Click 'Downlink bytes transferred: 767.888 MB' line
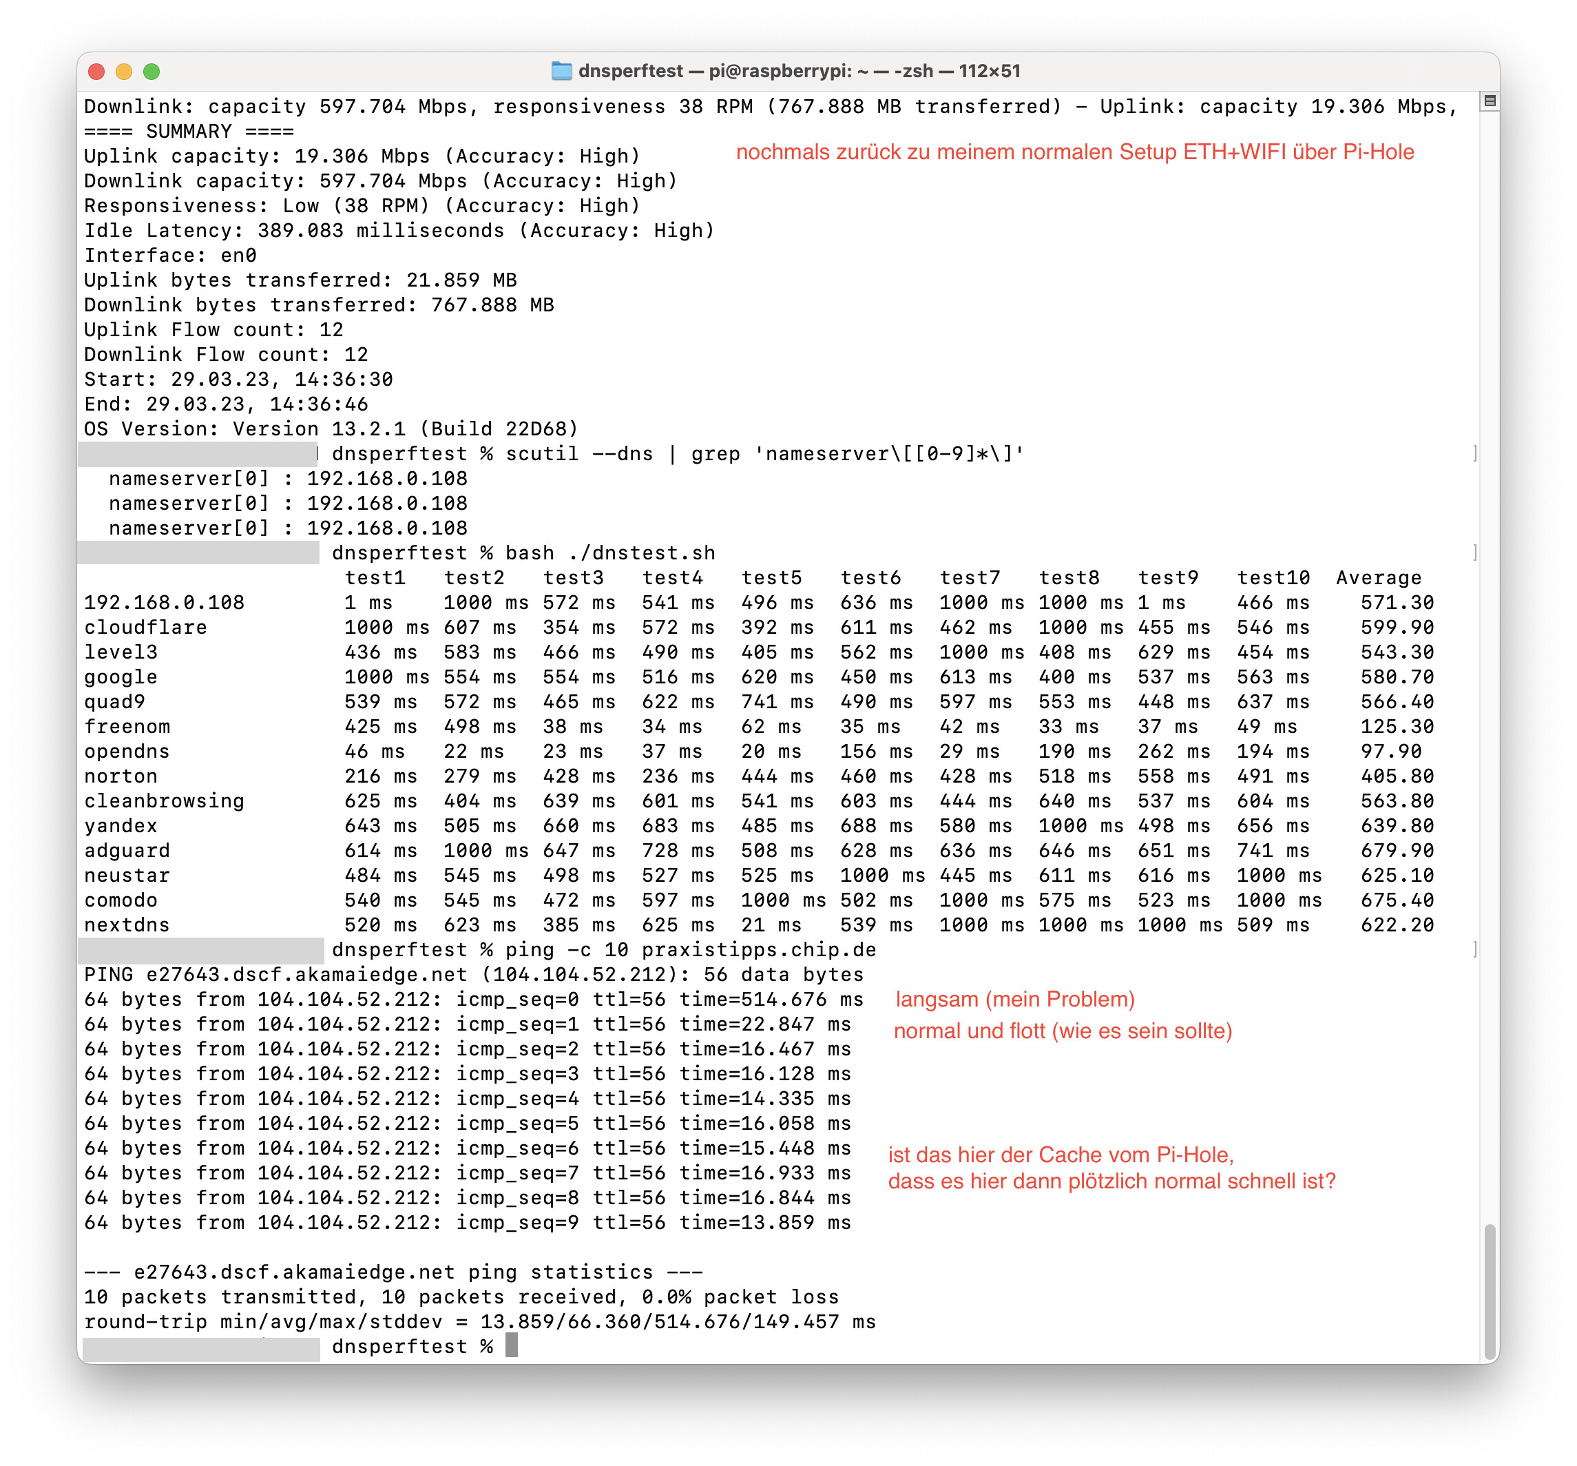This screenshot has height=1466, width=1577. point(319,304)
